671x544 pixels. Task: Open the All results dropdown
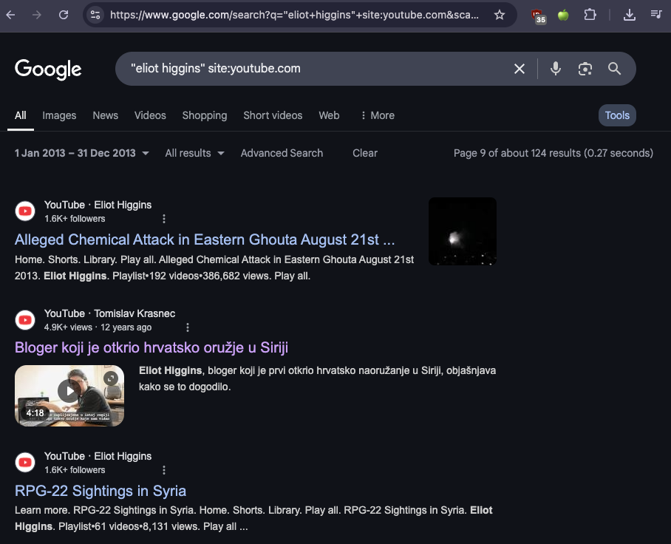coord(194,153)
